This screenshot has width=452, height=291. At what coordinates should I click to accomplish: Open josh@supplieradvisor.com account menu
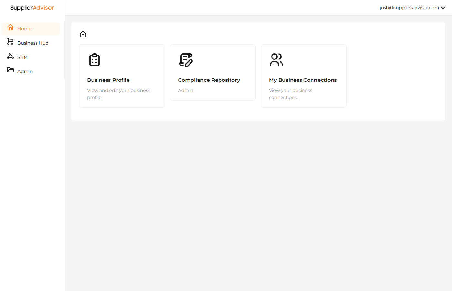[409, 8]
